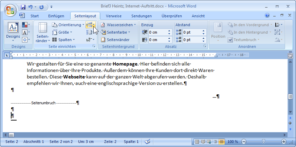Viewport: 296px width, 147px height.
Task: Open the proofing errors status icon
Action: 147,142
